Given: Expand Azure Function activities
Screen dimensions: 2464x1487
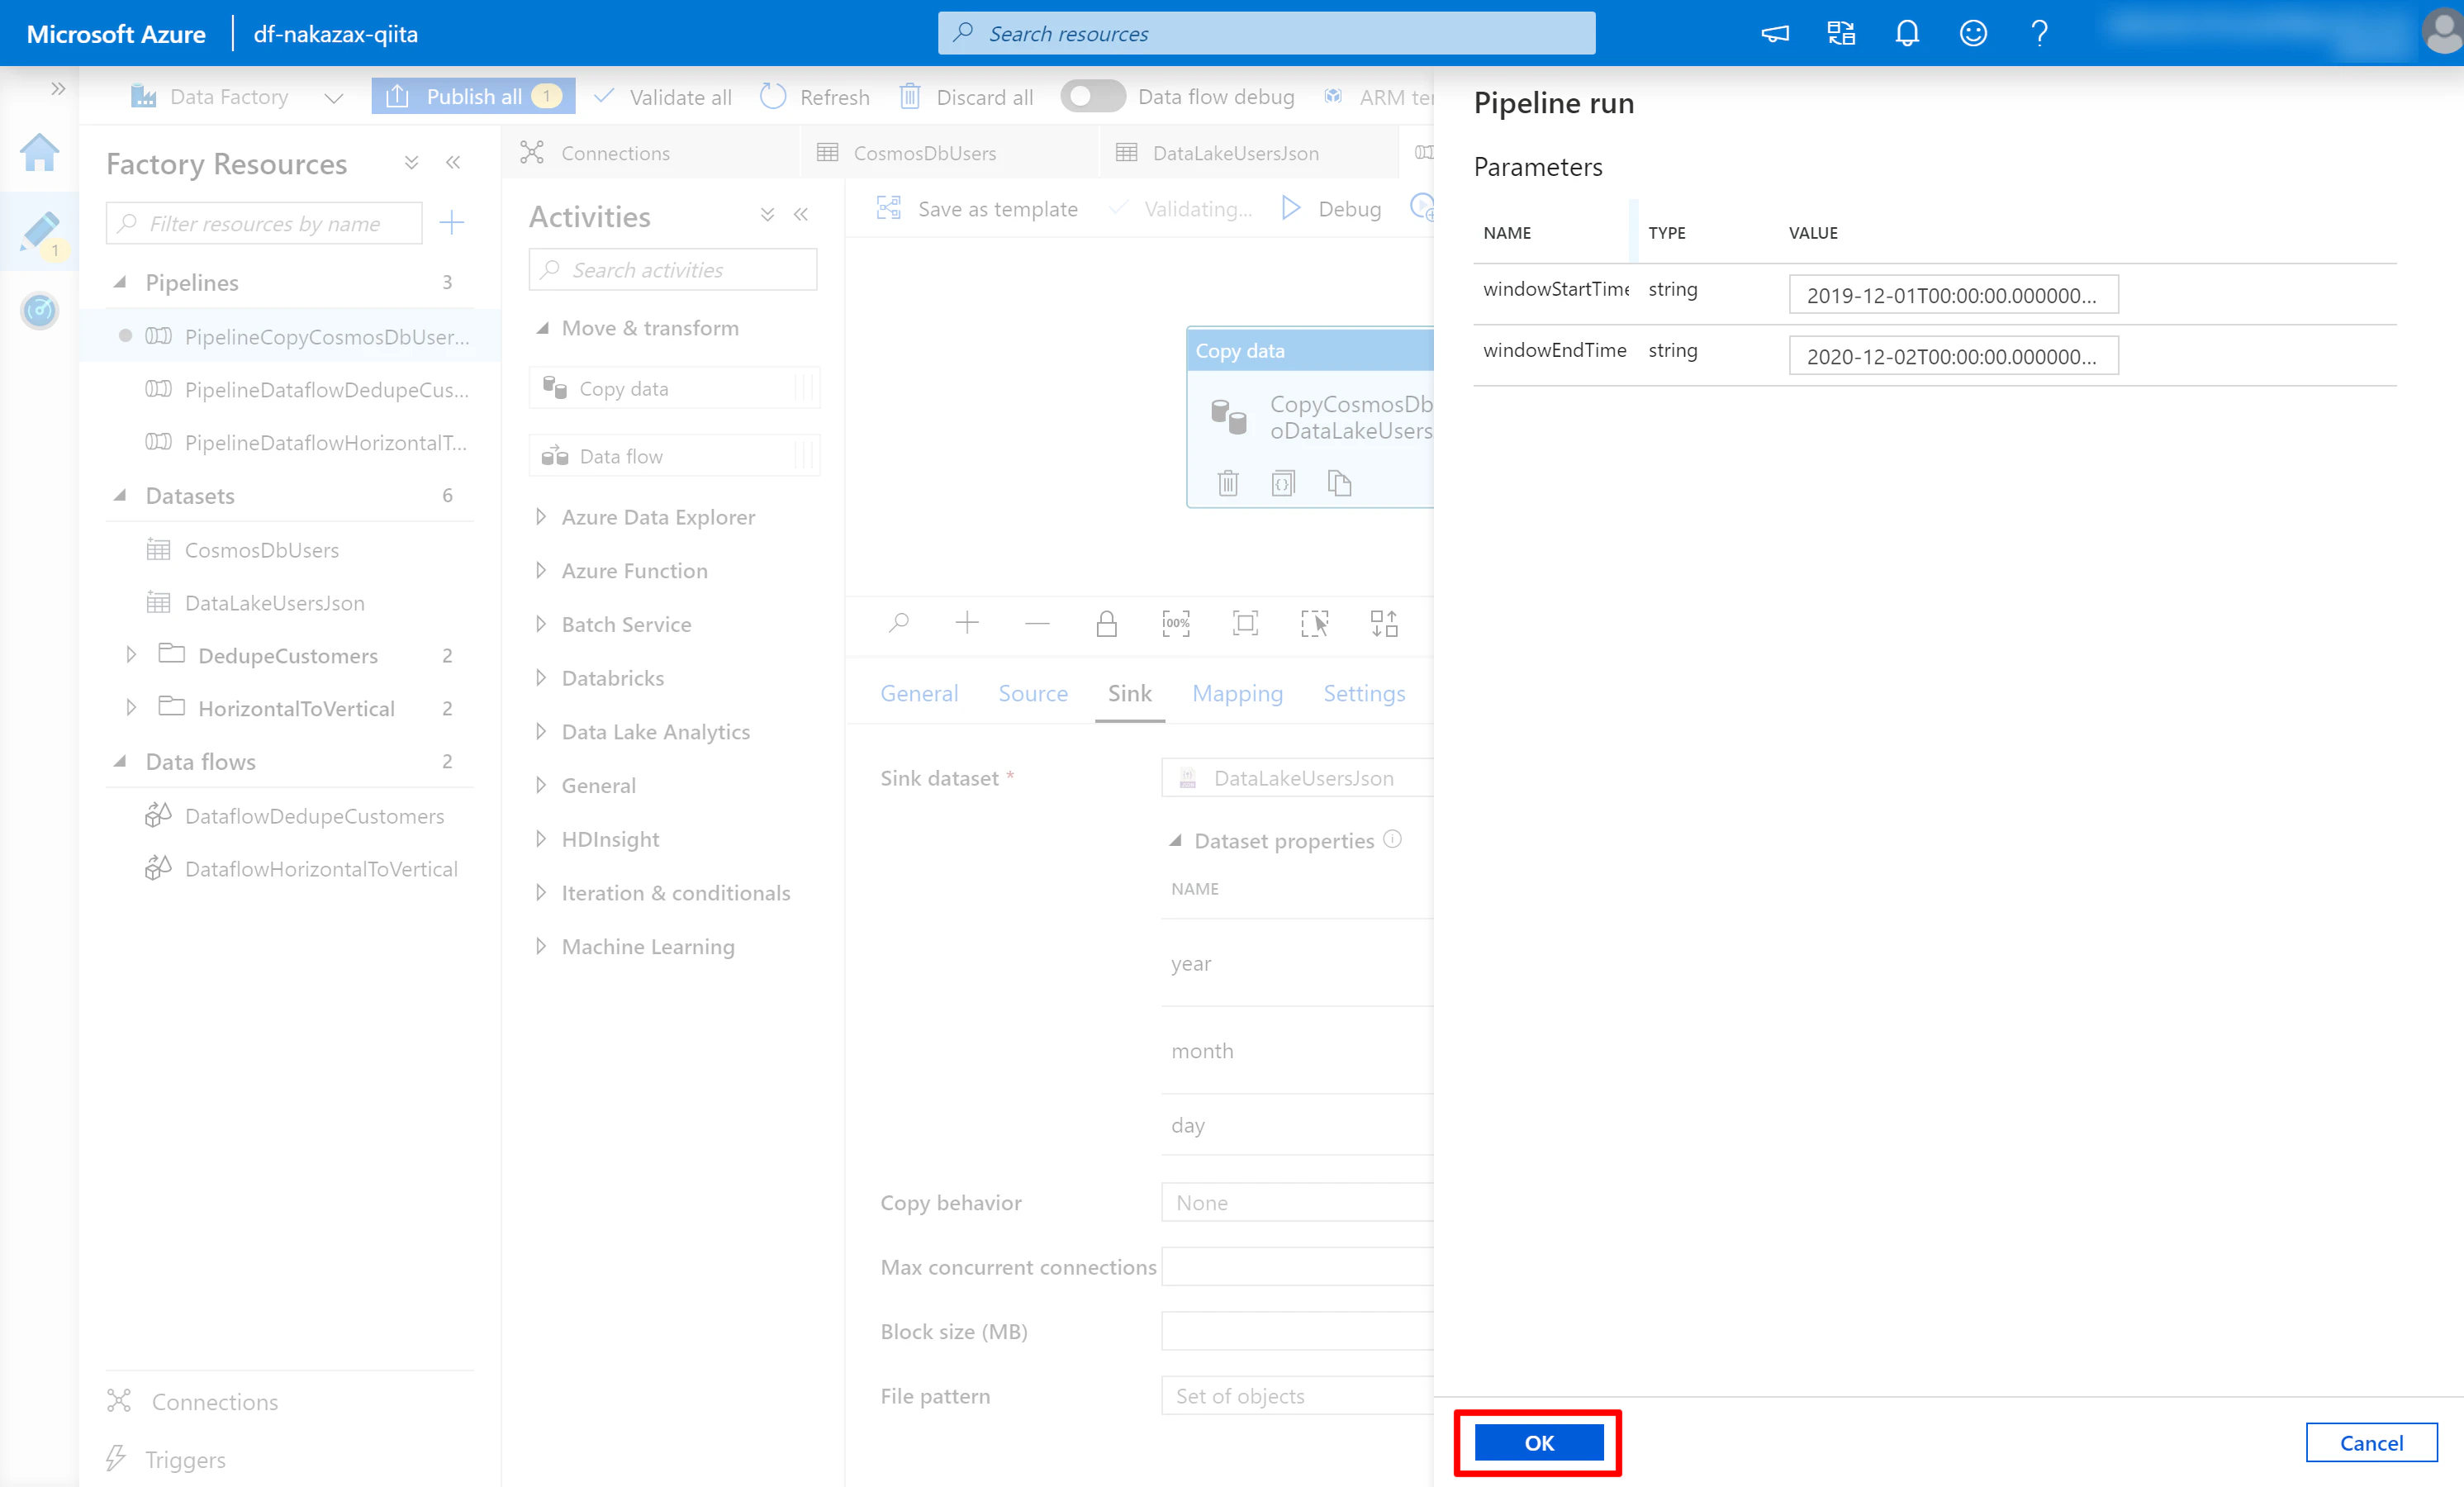Looking at the screenshot, I should tap(541, 570).
